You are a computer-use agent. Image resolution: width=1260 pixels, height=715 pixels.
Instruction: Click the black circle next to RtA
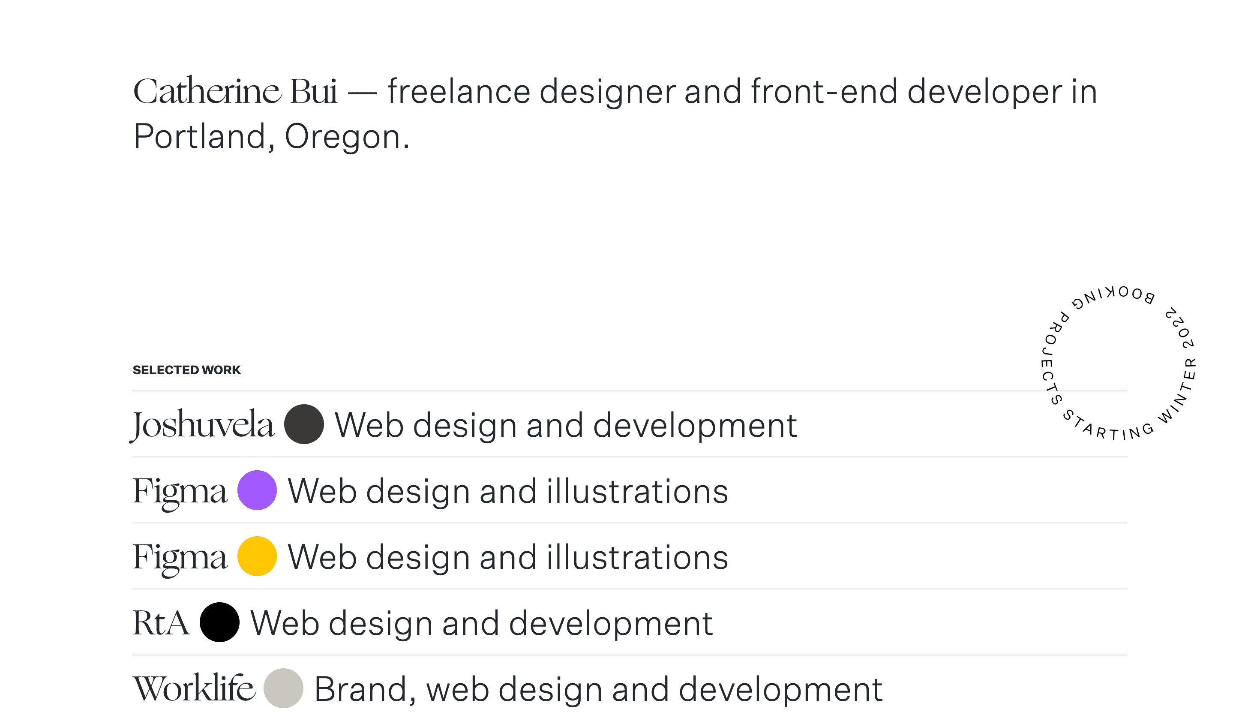click(x=219, y=623)
